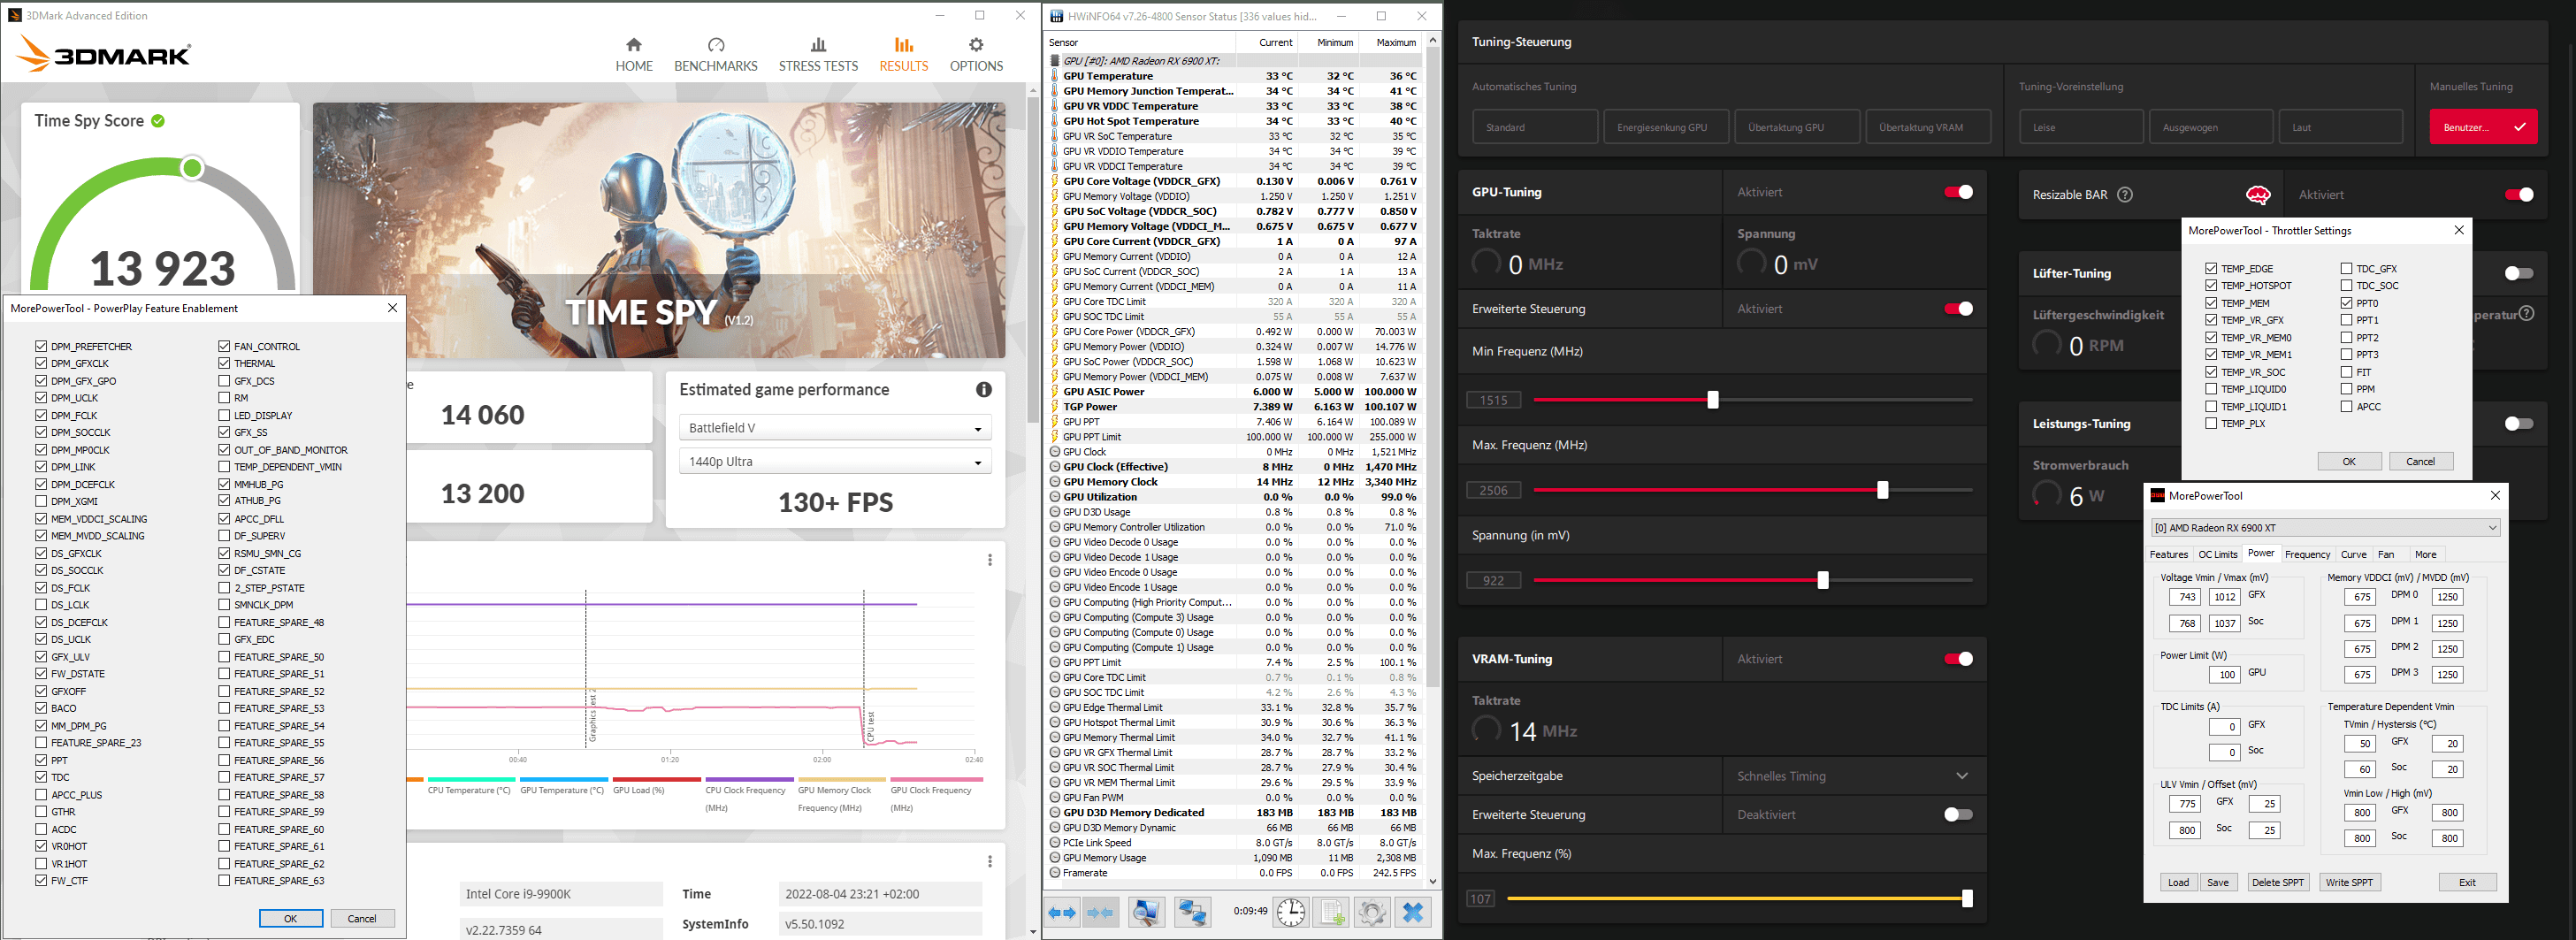The height and width of the screenshot is (940, 2576).
Task: Go to Stress Tests in 3DMark
Action: [818, 54]
